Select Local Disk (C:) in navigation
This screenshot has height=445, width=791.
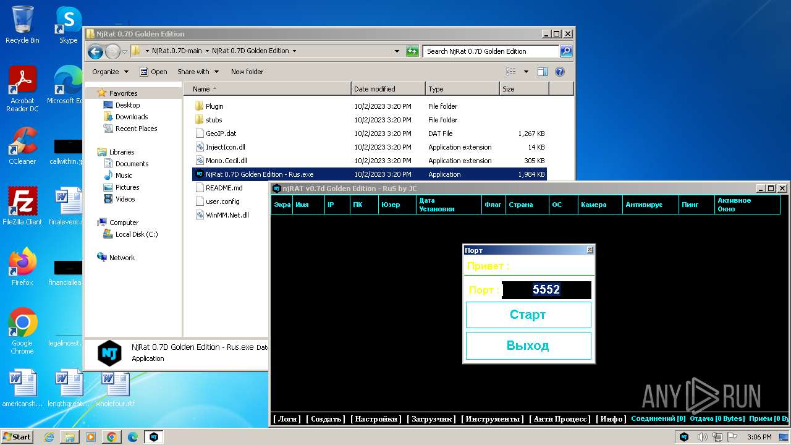click(137, 234)
